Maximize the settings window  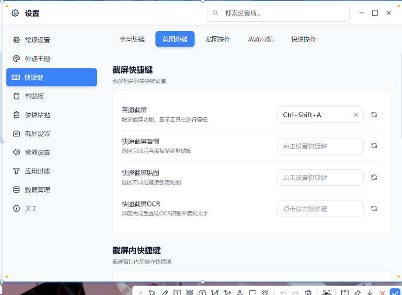tap(375, 13)
